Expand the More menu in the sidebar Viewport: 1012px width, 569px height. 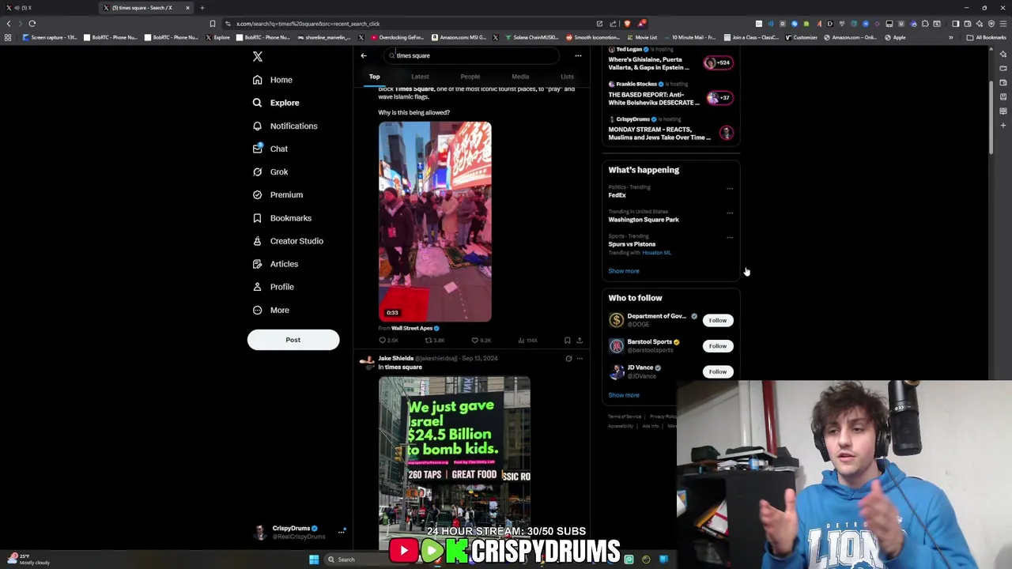coord(271,310)
